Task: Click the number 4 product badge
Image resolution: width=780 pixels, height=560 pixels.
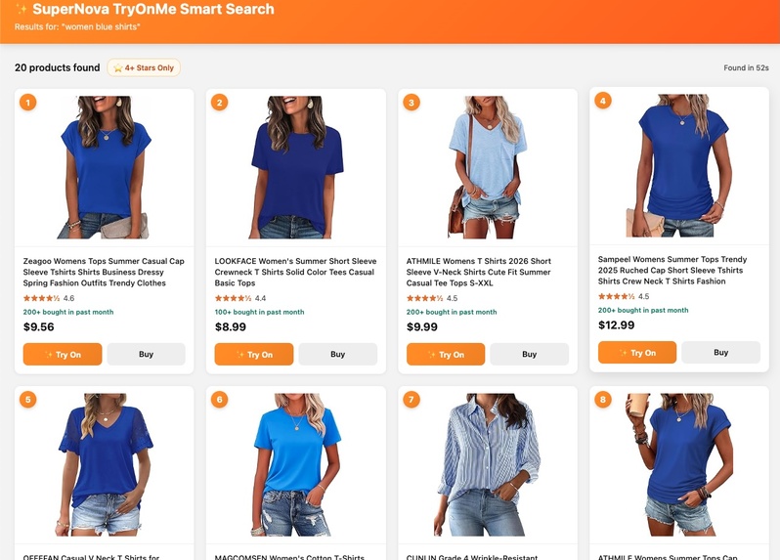Action: (x=603, y=101)
